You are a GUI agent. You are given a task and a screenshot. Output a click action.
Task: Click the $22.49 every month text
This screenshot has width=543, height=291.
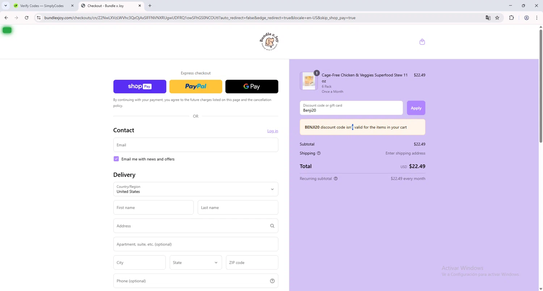(408, 179)
